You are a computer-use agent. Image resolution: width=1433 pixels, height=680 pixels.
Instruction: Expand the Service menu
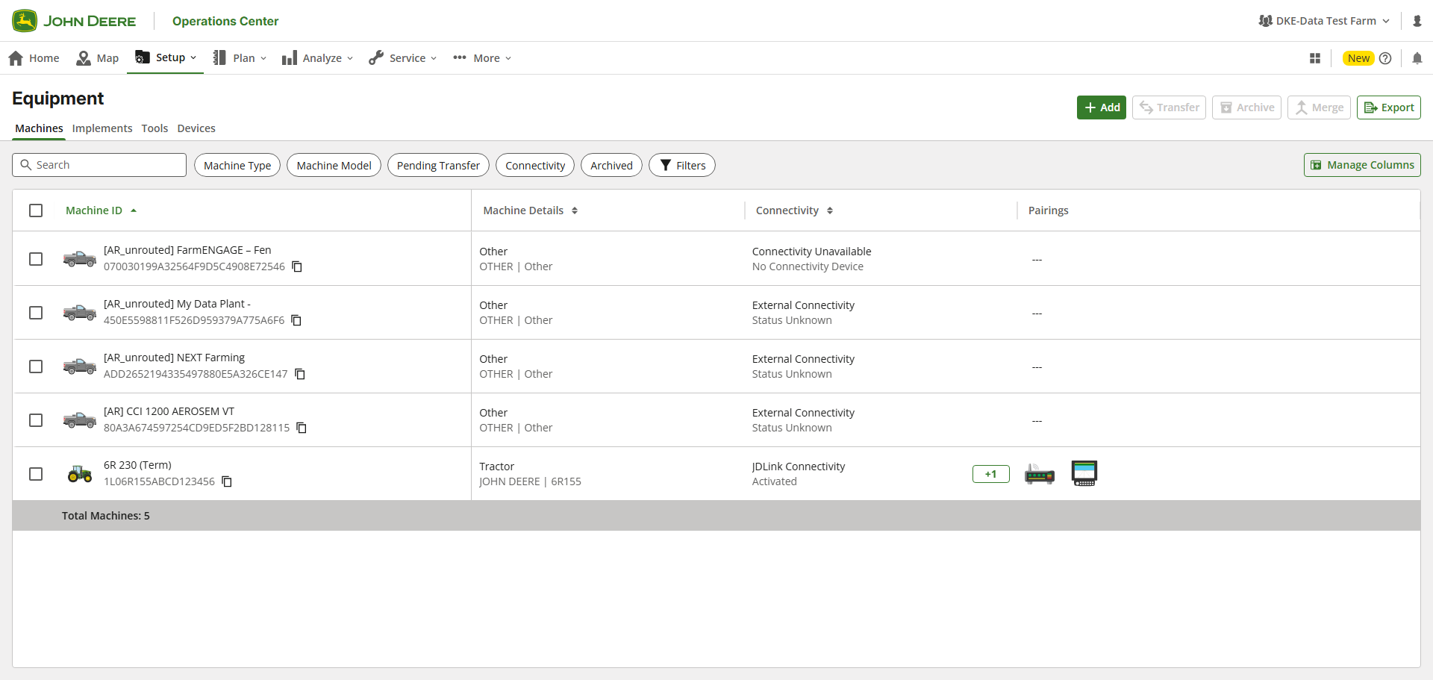(x=403, y=58)
